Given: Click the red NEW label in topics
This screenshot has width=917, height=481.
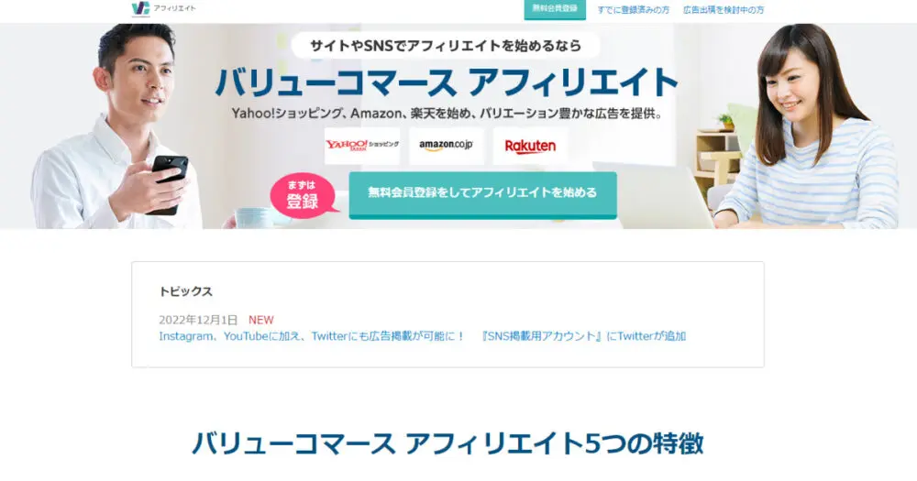Looking at the screenshot, I should [x=260, y=320].
